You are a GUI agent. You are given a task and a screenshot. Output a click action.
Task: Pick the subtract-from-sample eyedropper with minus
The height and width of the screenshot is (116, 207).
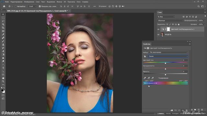[x=153, y=78]
